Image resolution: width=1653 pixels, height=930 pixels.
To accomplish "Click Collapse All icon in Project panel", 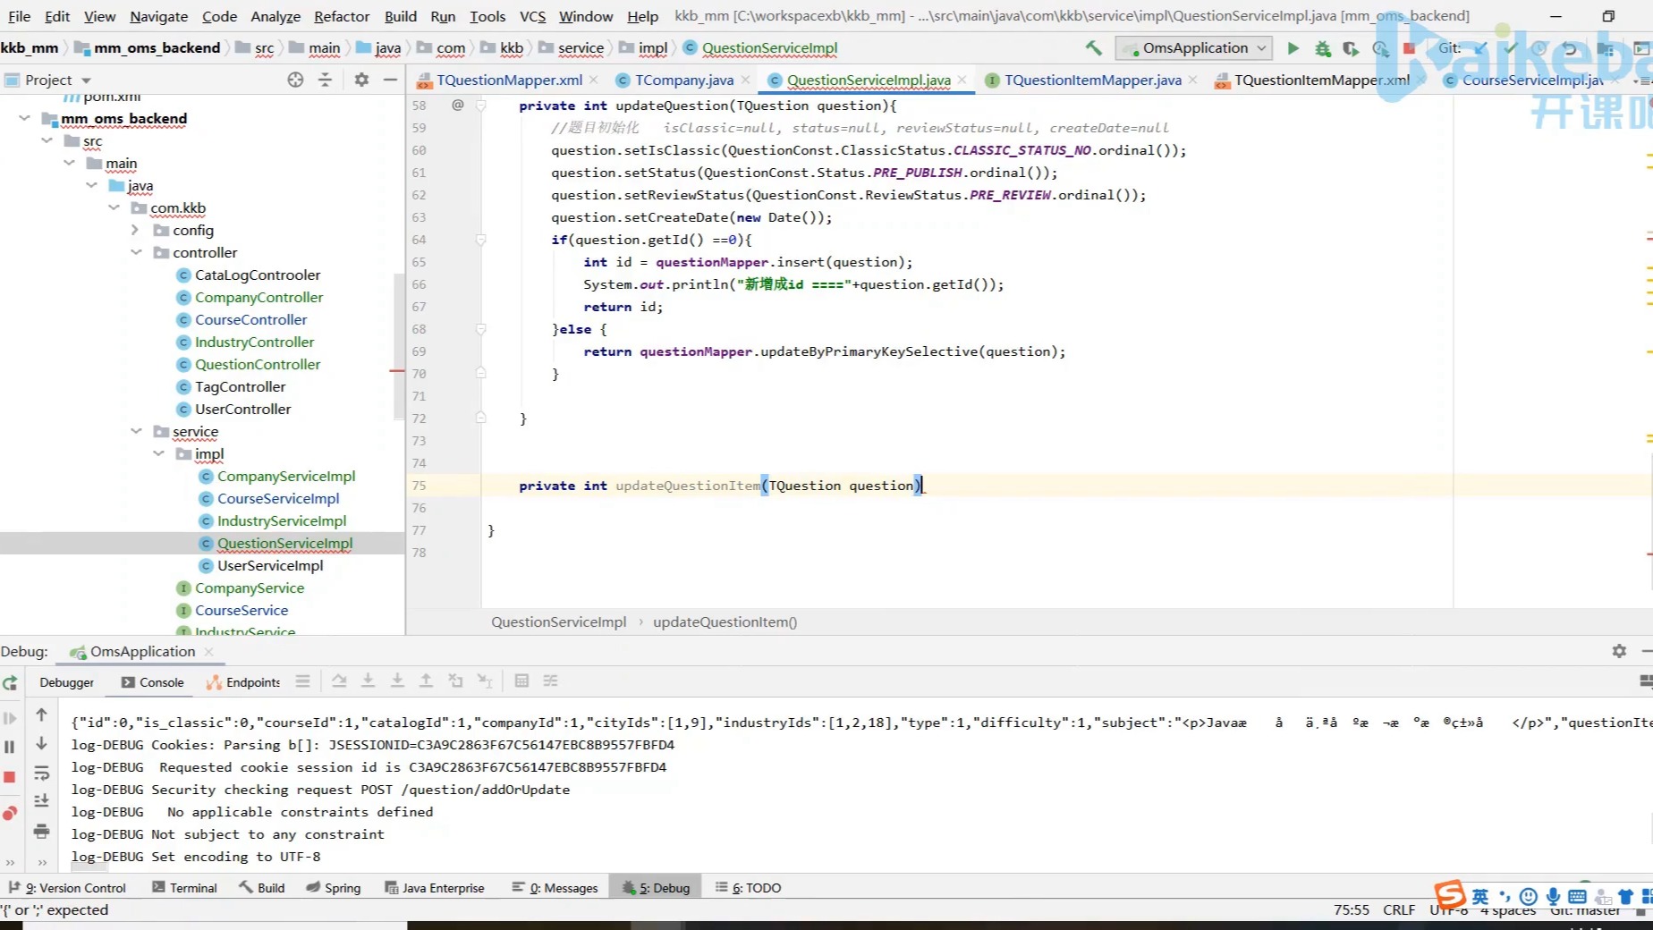I will pos(325,80).
